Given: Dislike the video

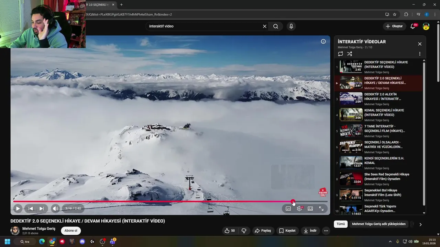Looking at the screenshot, I should point(244,231).
